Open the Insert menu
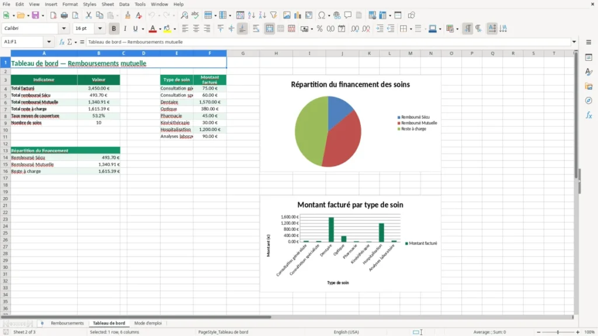Image resolution: width=598 pixels, height=336 pixels. 51,4
